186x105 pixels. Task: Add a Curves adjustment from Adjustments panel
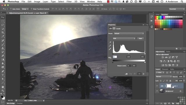pyautogui.click(x=170, y=57)
